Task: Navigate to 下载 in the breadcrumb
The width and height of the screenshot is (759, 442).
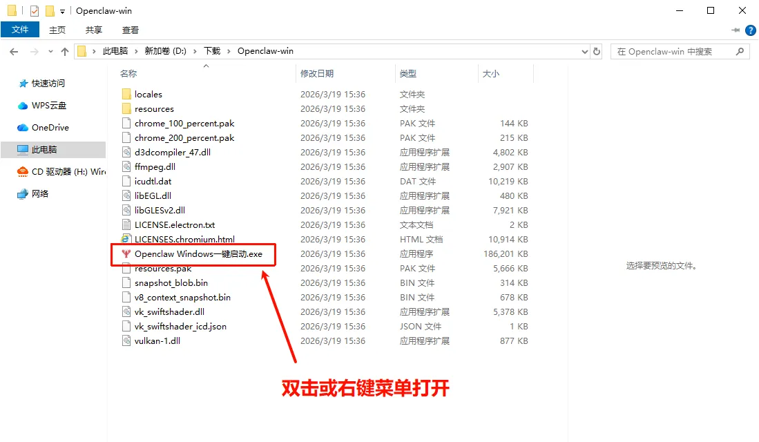Action: [x=212, y=51]
